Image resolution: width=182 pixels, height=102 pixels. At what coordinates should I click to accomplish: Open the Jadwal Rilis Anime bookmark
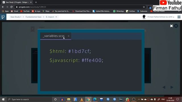pos(102,11)
